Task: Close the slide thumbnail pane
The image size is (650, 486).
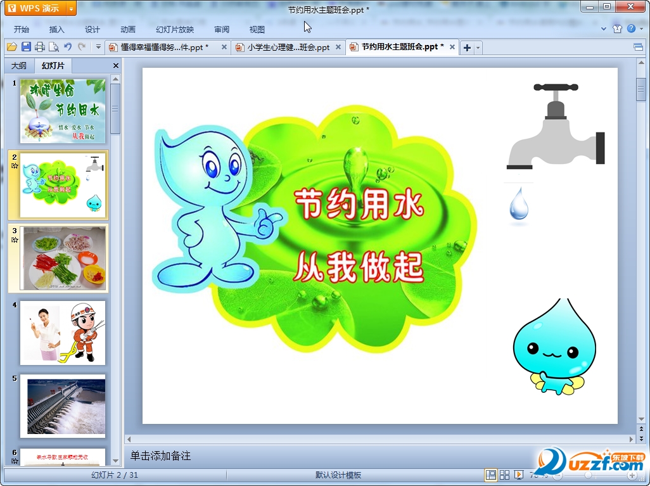Action: [116, 65]
